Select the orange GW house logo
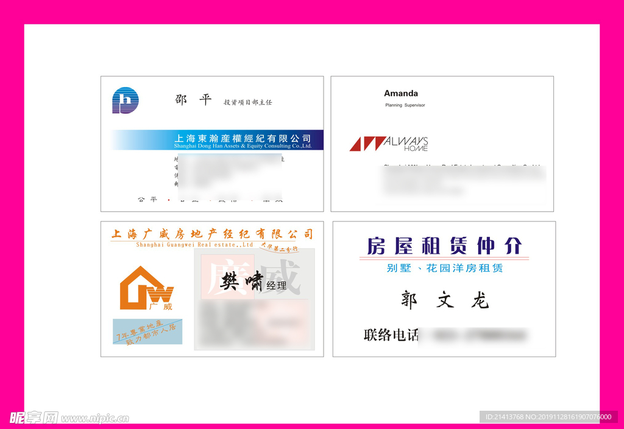 pyautogui.click(x=146, y=287)
